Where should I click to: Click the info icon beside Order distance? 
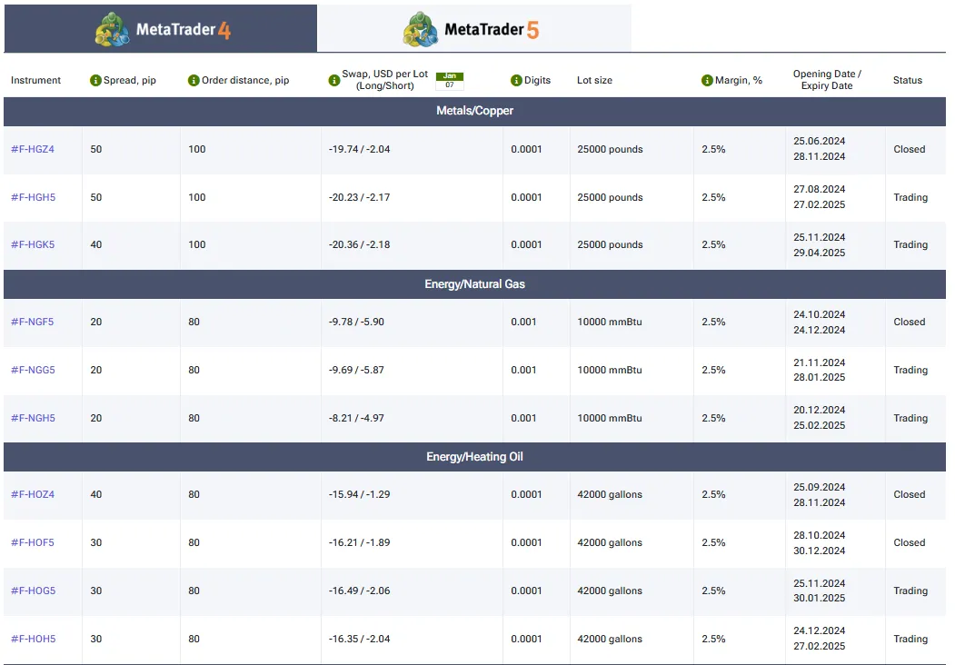[x=194, y=80]
